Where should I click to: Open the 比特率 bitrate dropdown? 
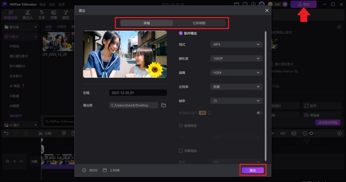[x=236, y=87]
